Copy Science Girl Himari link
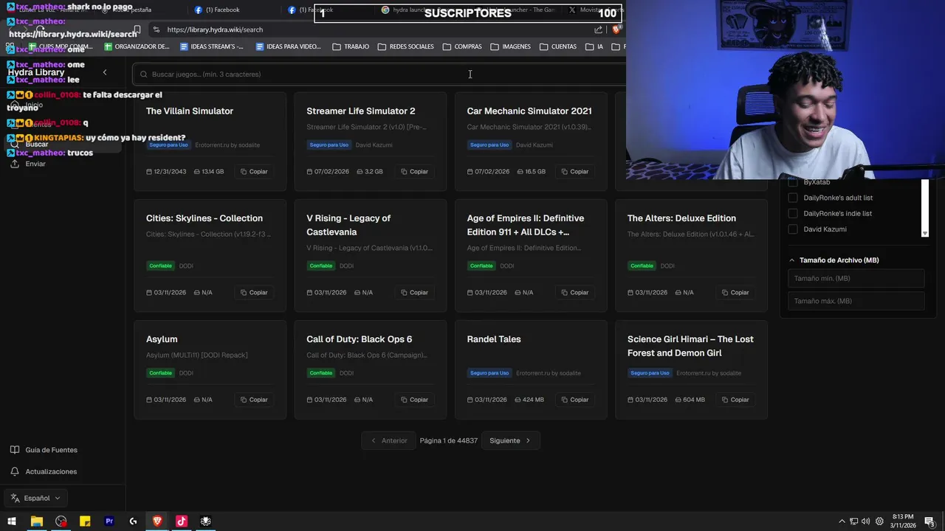The width and height of the screenshot is (945, 531). (x=735, y=400)
